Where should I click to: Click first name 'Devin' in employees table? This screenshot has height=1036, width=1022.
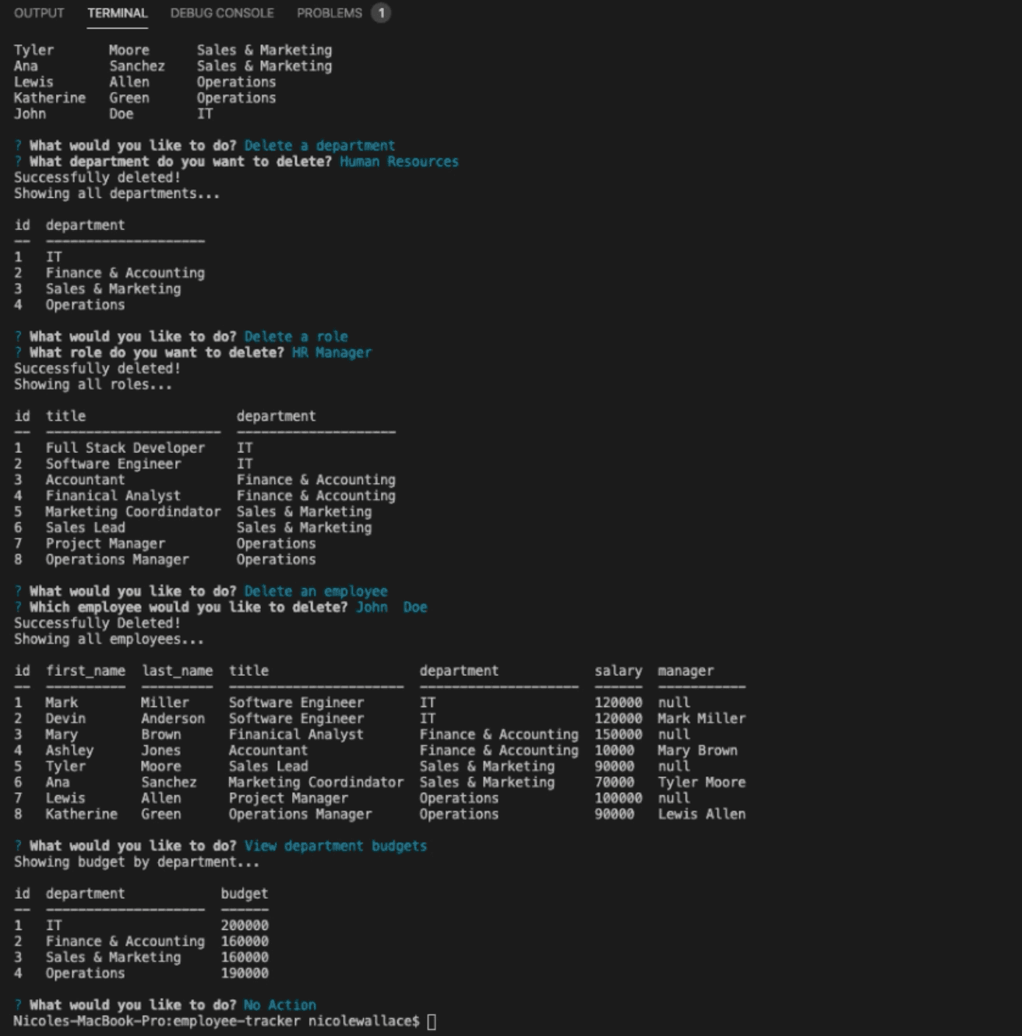pyautogui.click(x=65, y=719)
